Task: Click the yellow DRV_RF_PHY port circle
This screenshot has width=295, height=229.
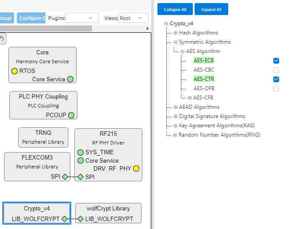Action: point(136,168)
